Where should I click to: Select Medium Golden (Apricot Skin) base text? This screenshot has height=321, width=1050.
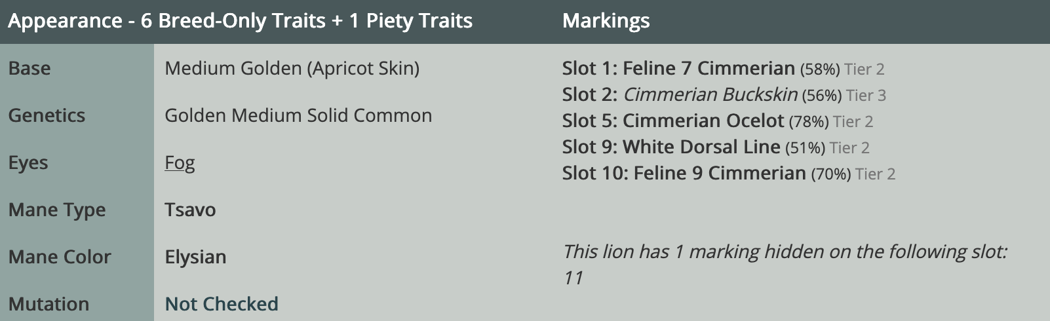click(x=292, y=68)
